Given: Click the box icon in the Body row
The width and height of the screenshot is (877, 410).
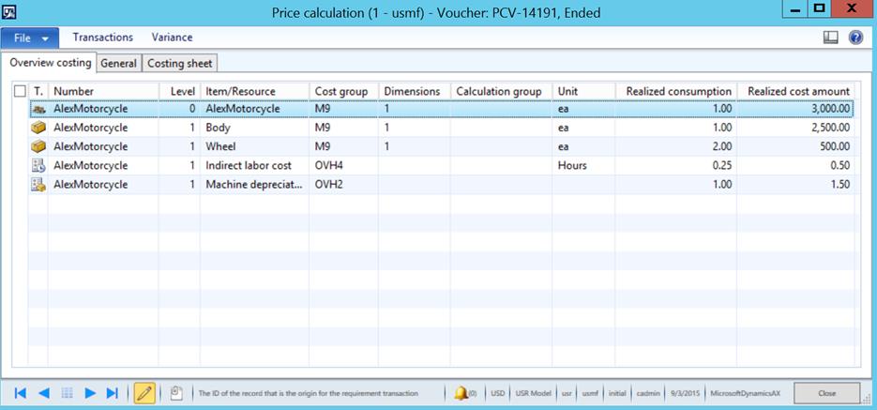Looking at the screenshot, I should 38,129.
